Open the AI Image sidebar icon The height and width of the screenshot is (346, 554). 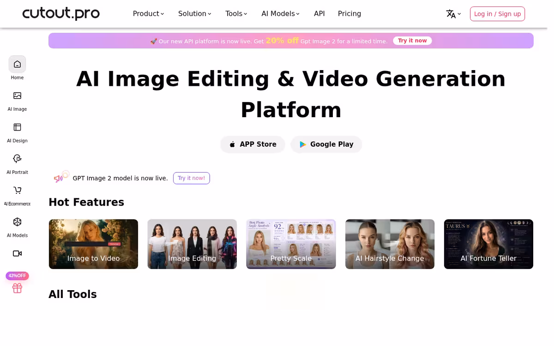pos(17,95)
